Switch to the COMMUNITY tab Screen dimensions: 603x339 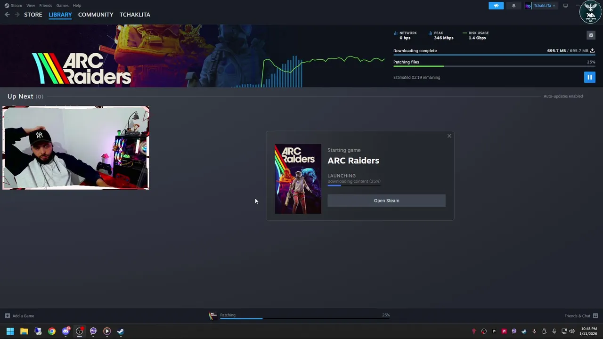point(96,15)
